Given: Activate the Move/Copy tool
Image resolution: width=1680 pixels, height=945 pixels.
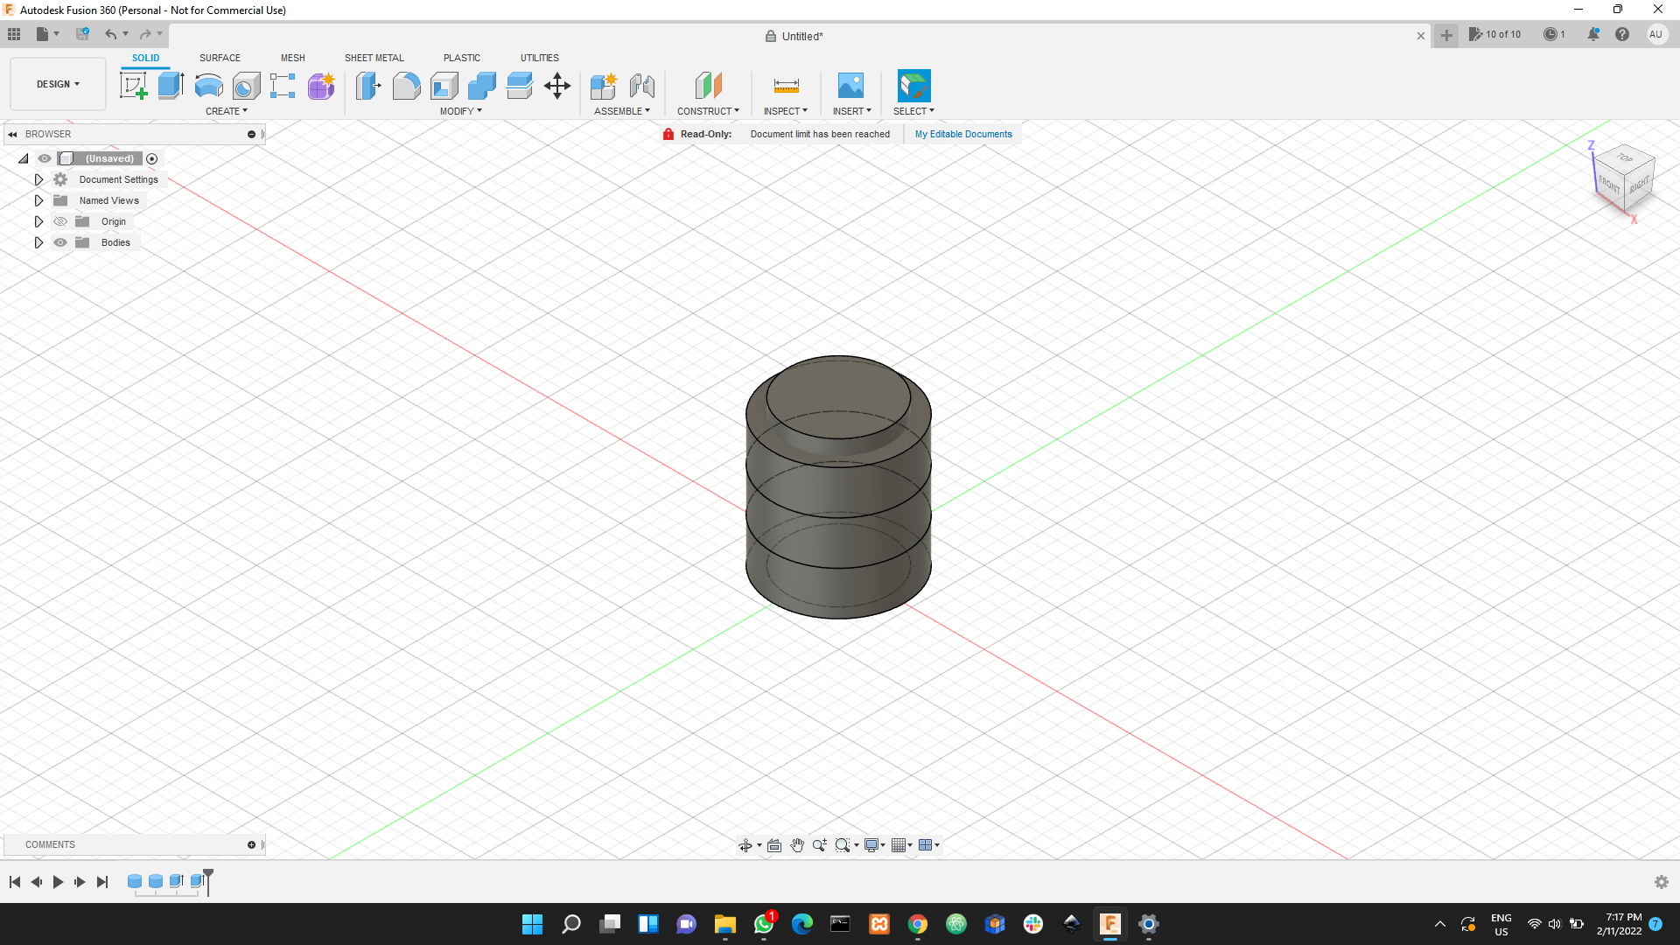Looking at the screenshot, I should click(556, 85).
